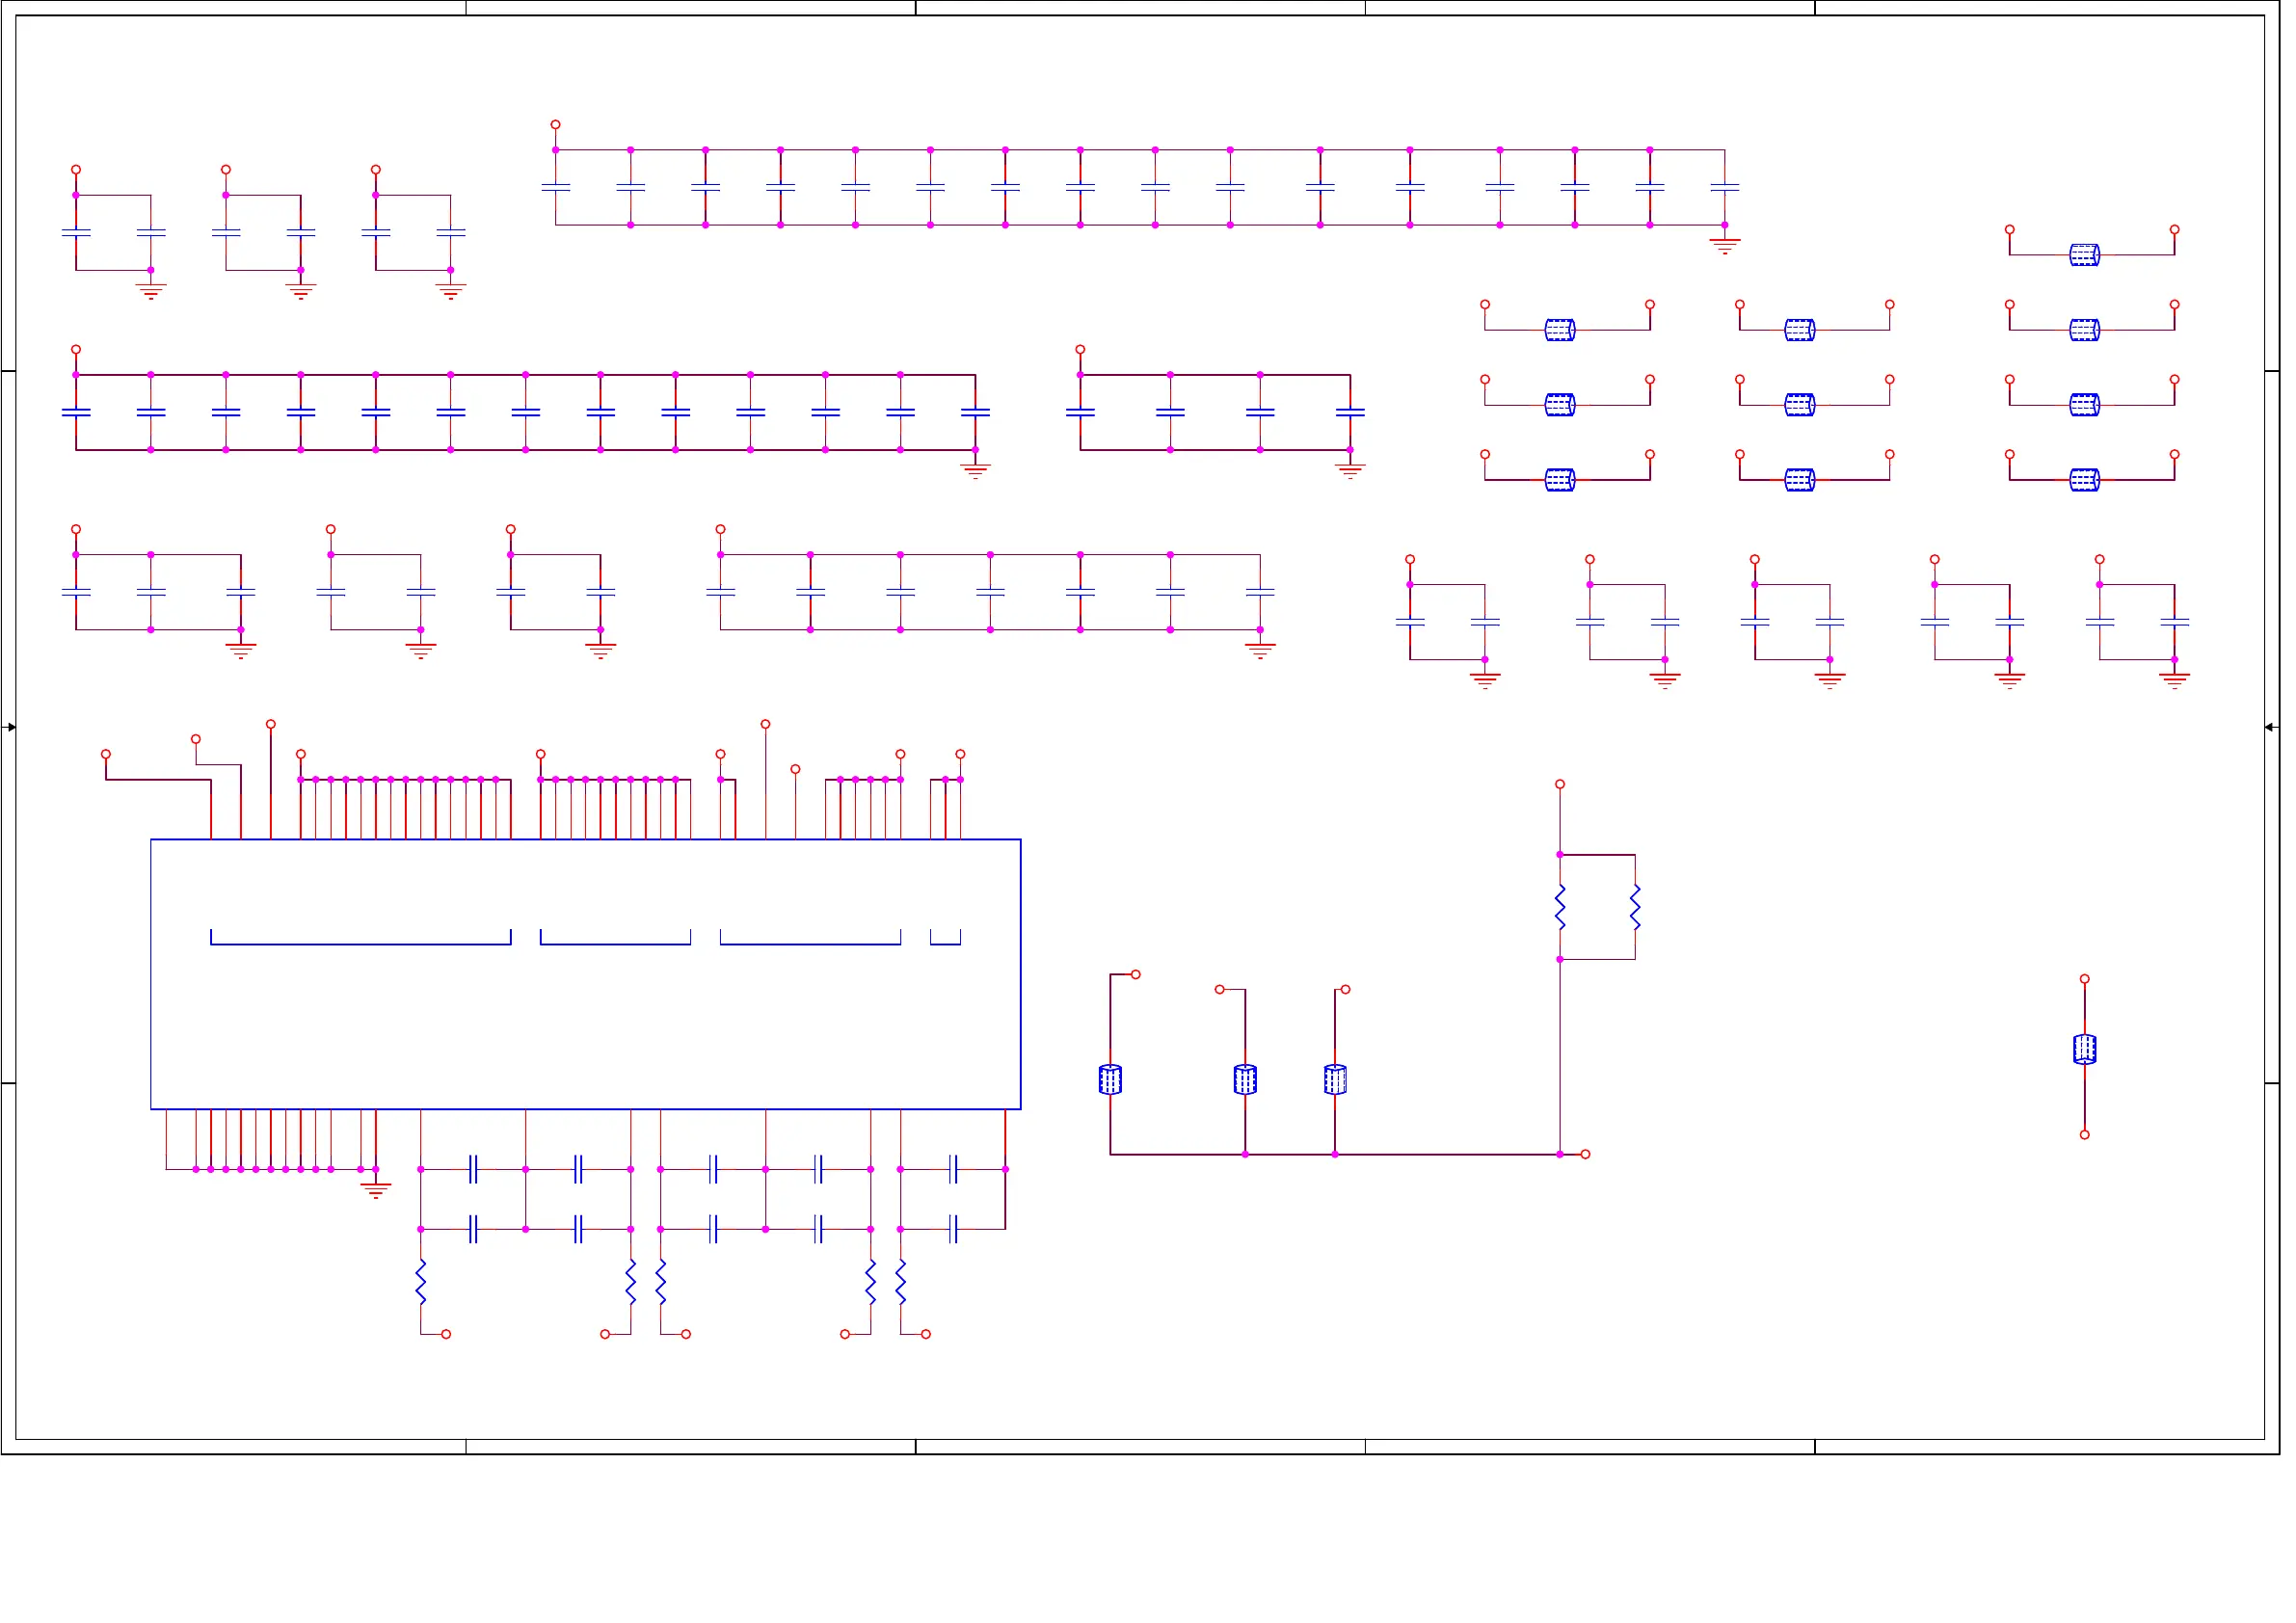Select leftmost of three vertical beads on bottom bus
The height and width of the screenshot is (1623, 2296).
click(x=1110, y=1079)
